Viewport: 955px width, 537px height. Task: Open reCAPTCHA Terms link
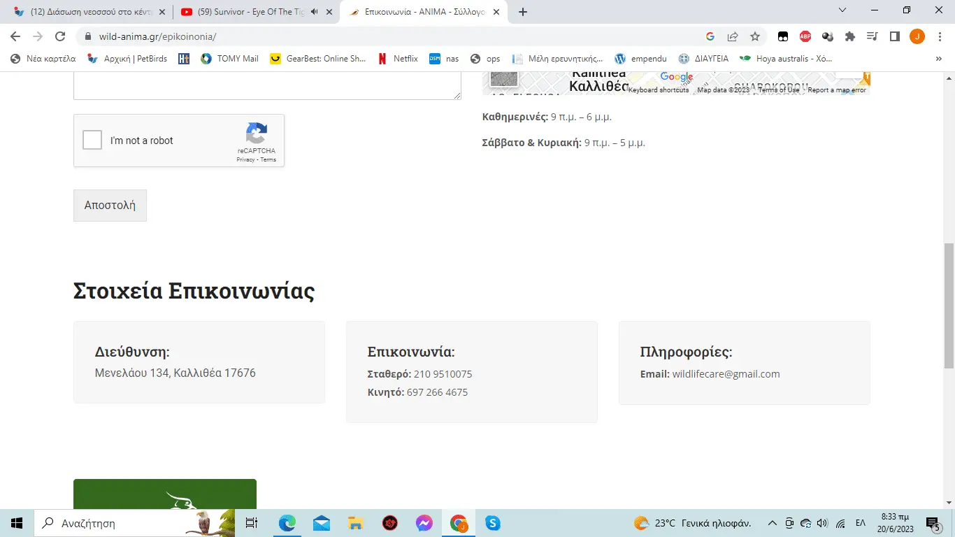click(x=268, y=159)
